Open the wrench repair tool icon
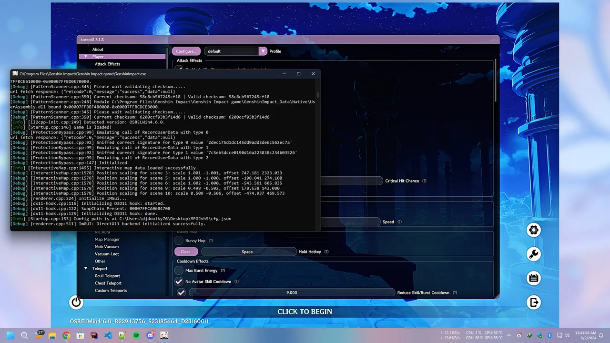This screenshot has width=610, height=343. (x=534, y=254)
